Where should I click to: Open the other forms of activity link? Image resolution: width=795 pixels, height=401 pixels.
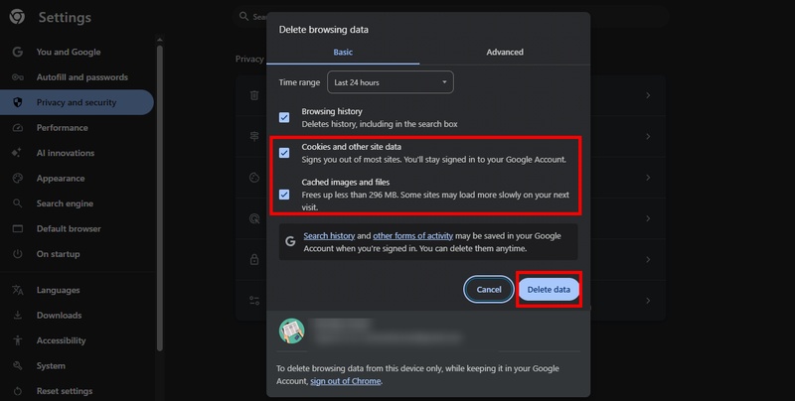click(412, 236)
